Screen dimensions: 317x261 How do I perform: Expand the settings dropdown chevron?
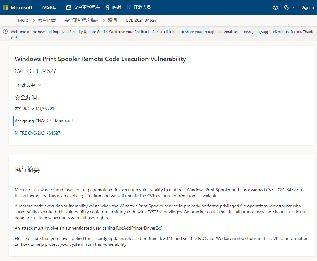click(294, 7)
